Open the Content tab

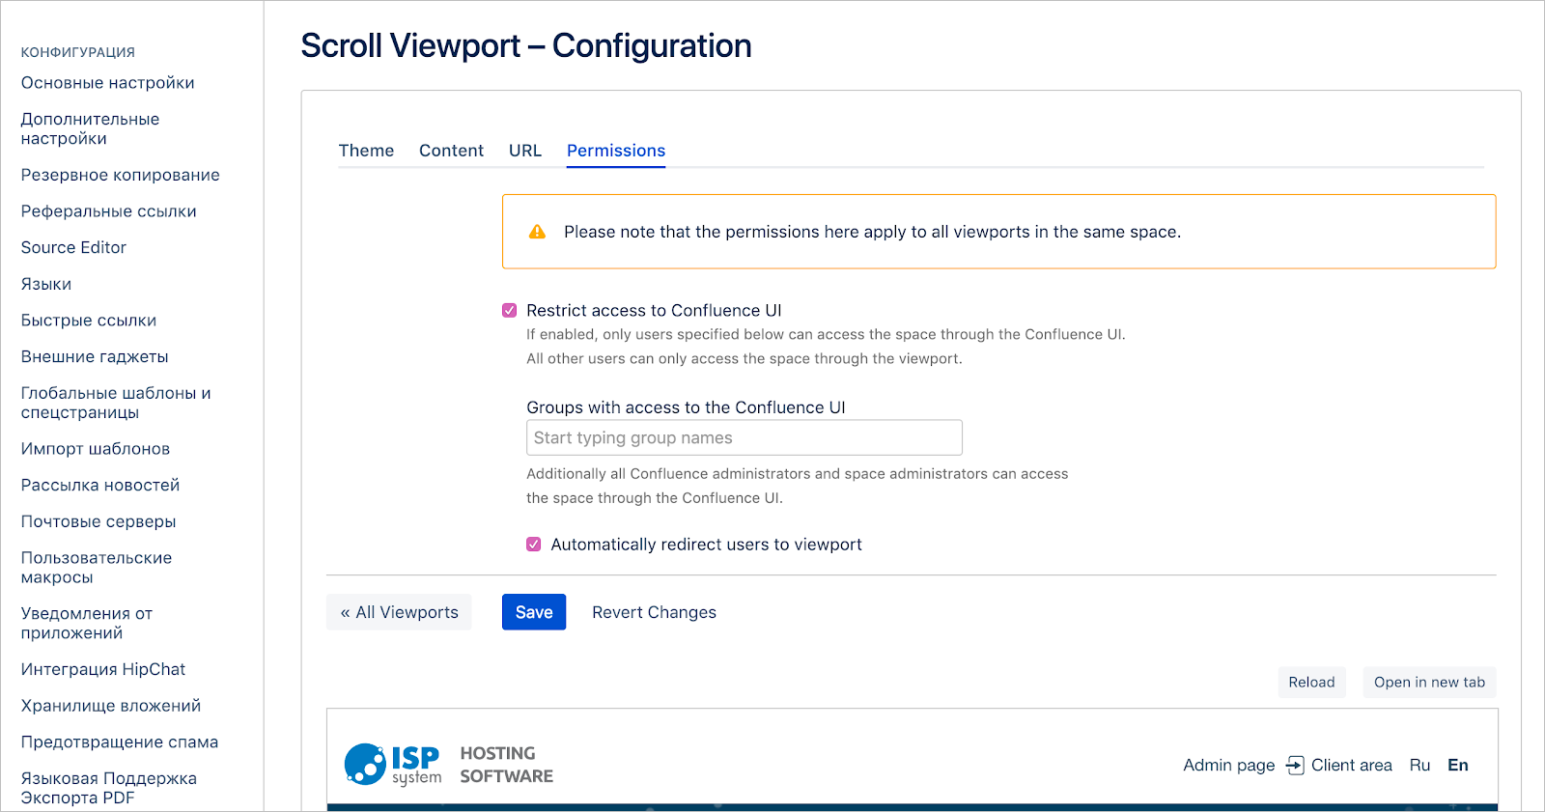pos(451,151)
